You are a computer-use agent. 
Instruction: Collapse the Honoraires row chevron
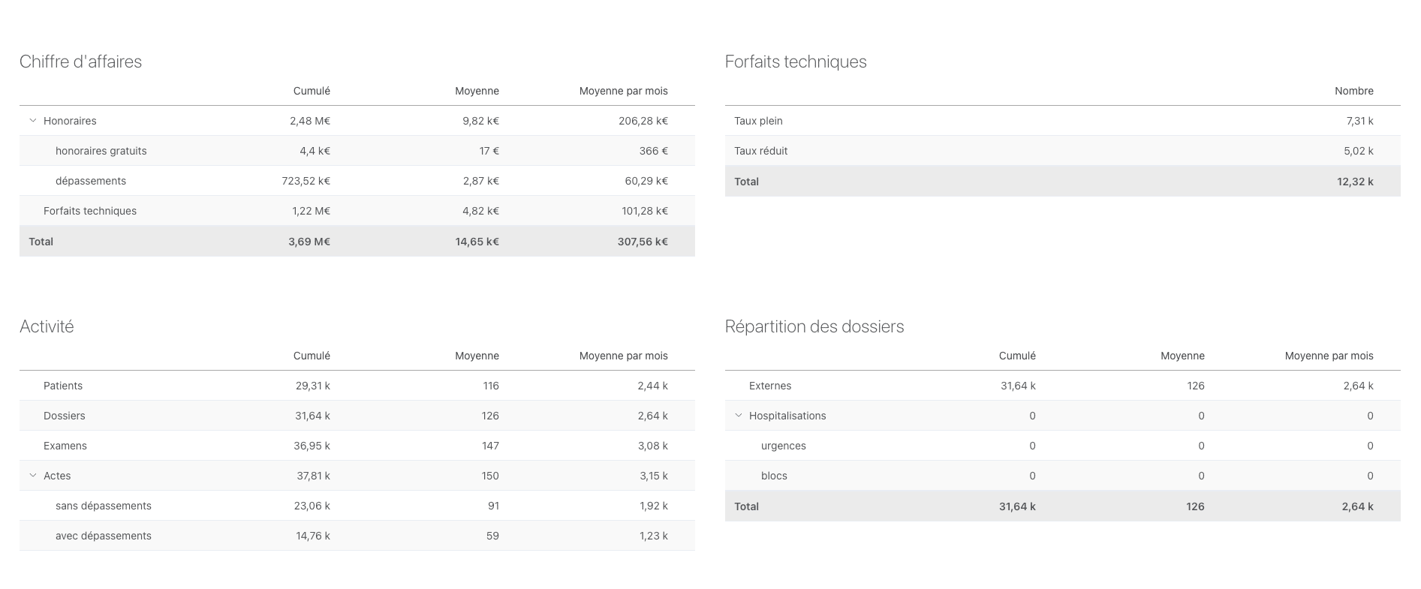[x=33, y=121]
